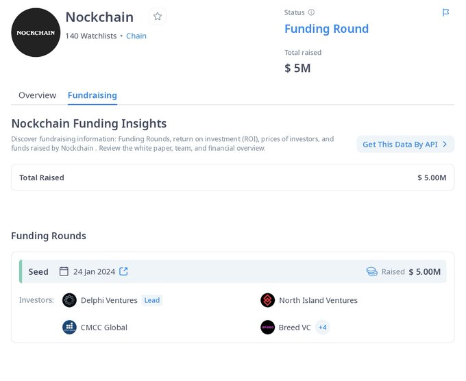Image resolution: width=466 pixels, height=381 pixels.
Task: Click the CMCC Global logo icon
Action: pyautogui.click(x=69, y=327)
